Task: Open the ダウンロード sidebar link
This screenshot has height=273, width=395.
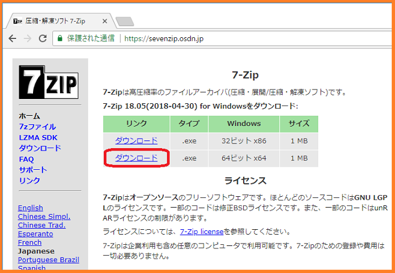Action: (x=40, y=148)
